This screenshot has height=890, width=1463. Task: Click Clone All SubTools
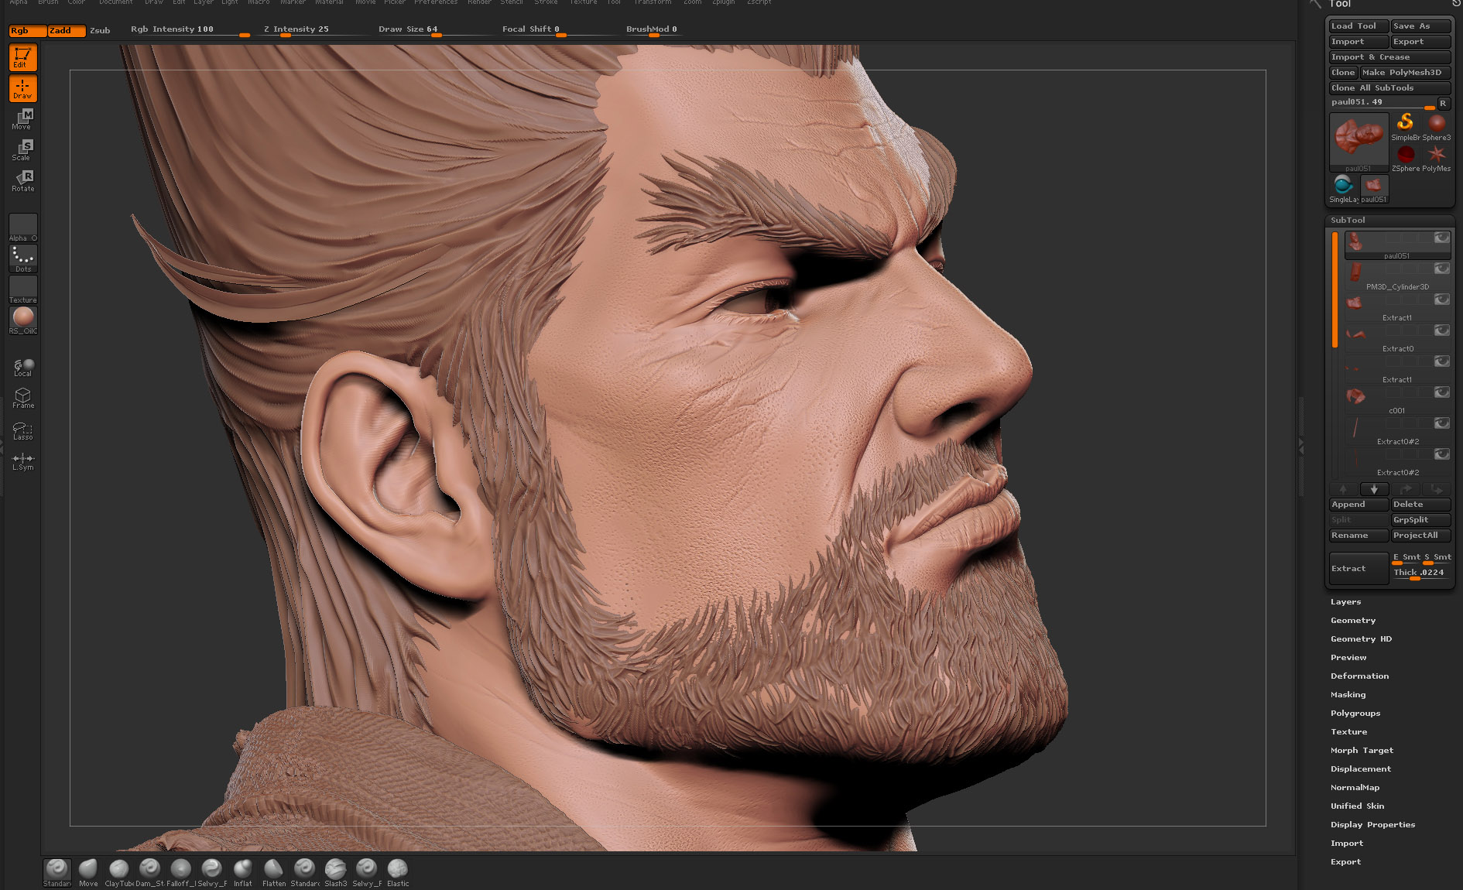click(1389, 88)
